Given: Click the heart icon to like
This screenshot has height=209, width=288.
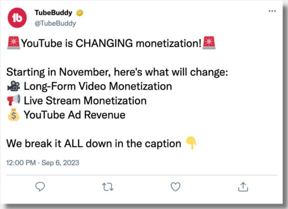Looking at the screenshot, I should coord(175,186).
